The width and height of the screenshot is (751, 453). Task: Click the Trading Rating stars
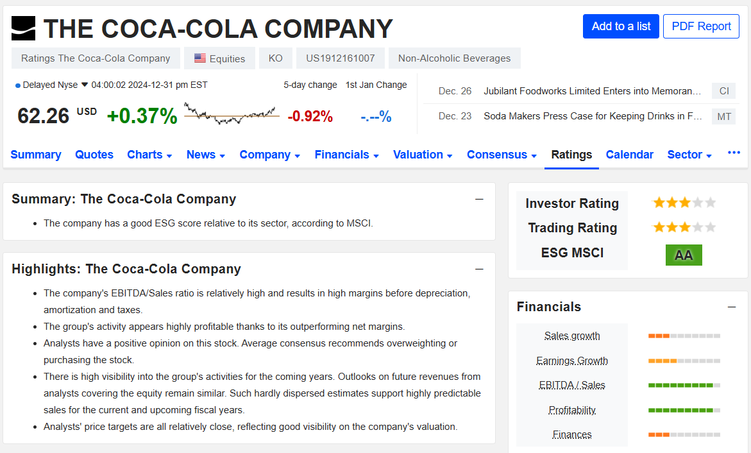pyautogui.click(x=684, y=227)
